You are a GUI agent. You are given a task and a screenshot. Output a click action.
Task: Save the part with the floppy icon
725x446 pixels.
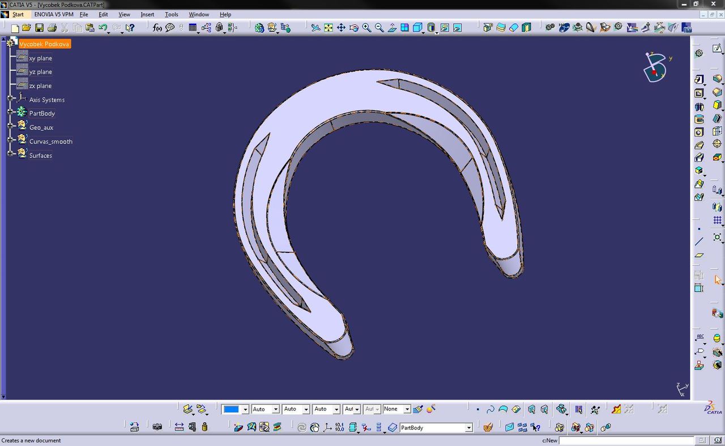(39, 28)
